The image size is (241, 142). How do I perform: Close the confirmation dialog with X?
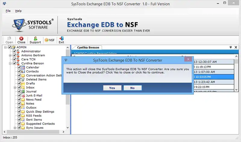[188, 59]
